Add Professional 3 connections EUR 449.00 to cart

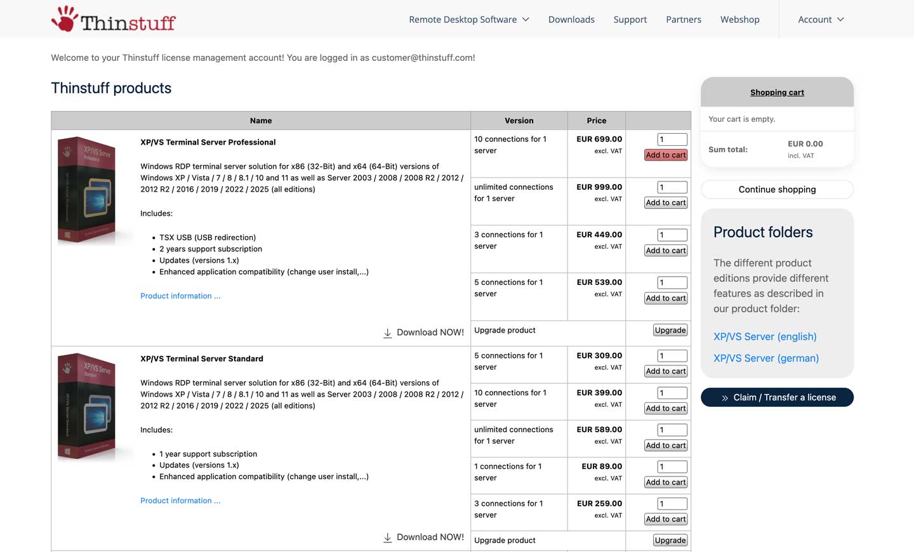666,251
